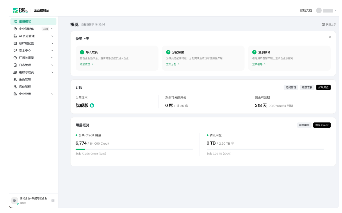Expand the 组织与成员 submenu chevron
The width and height of the screenshot is (342, 213).
pyautogui.click(x=52, y=72)
